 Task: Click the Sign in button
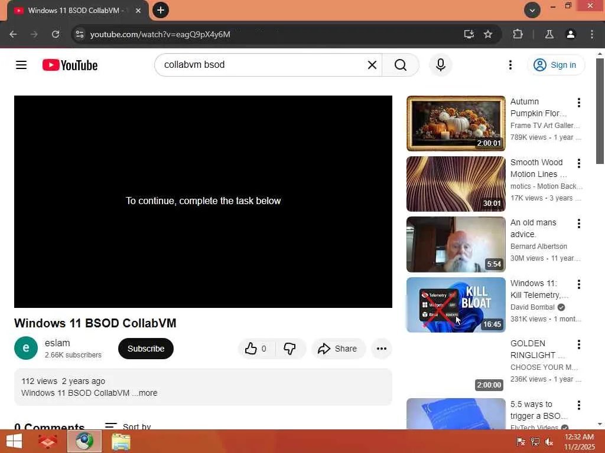pos(556,65)
